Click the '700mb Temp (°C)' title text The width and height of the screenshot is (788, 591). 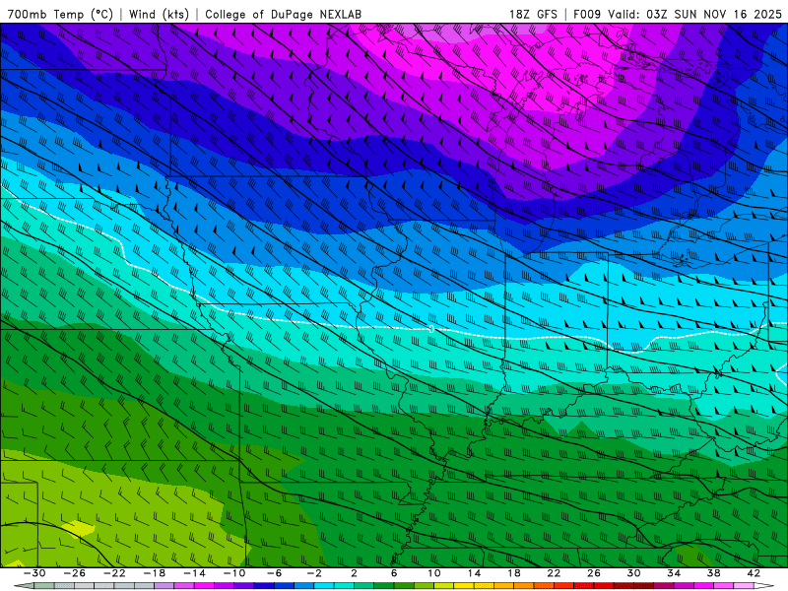pos(60,14)
